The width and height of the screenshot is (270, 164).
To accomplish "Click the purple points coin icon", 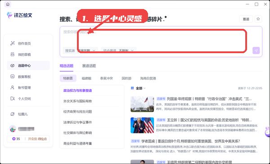I will [x=13, y=139].
